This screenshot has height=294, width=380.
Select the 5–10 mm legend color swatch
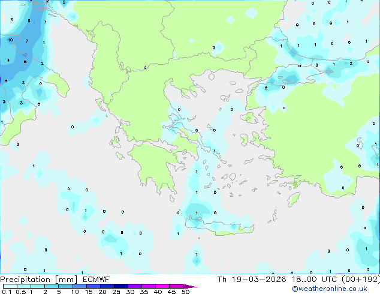point(65,286)
